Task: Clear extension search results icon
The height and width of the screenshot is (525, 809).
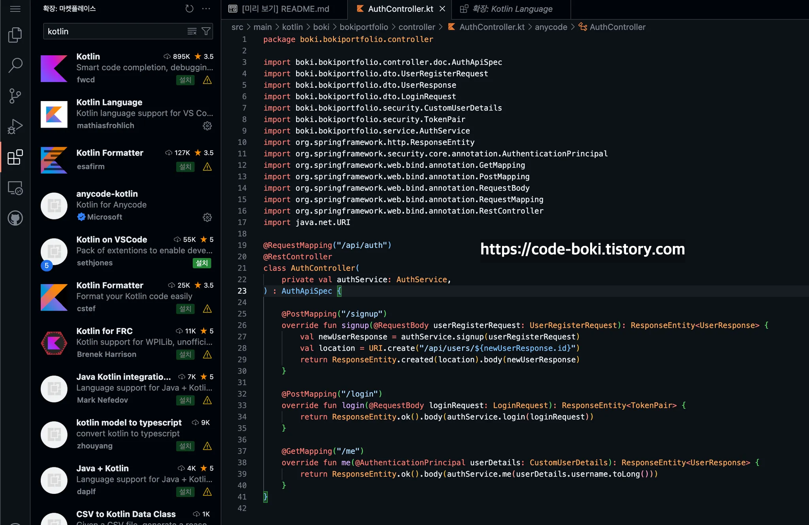Action: tap(192, 32)
